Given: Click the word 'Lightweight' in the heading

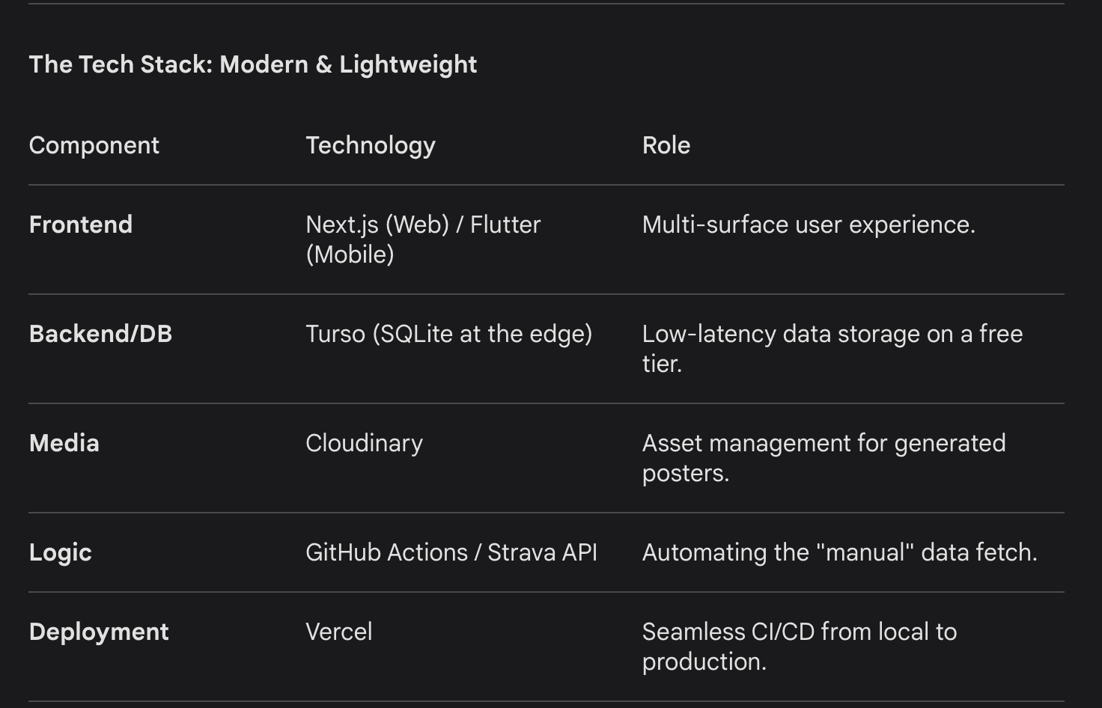Looking at the screenshot, I should (x=408, y=65).
